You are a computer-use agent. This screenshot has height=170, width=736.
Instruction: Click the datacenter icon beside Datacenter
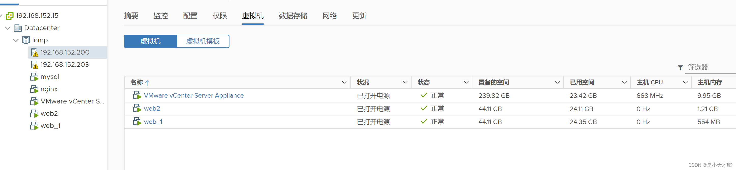point(18,28)
